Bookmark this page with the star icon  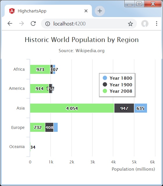point(130,24)
